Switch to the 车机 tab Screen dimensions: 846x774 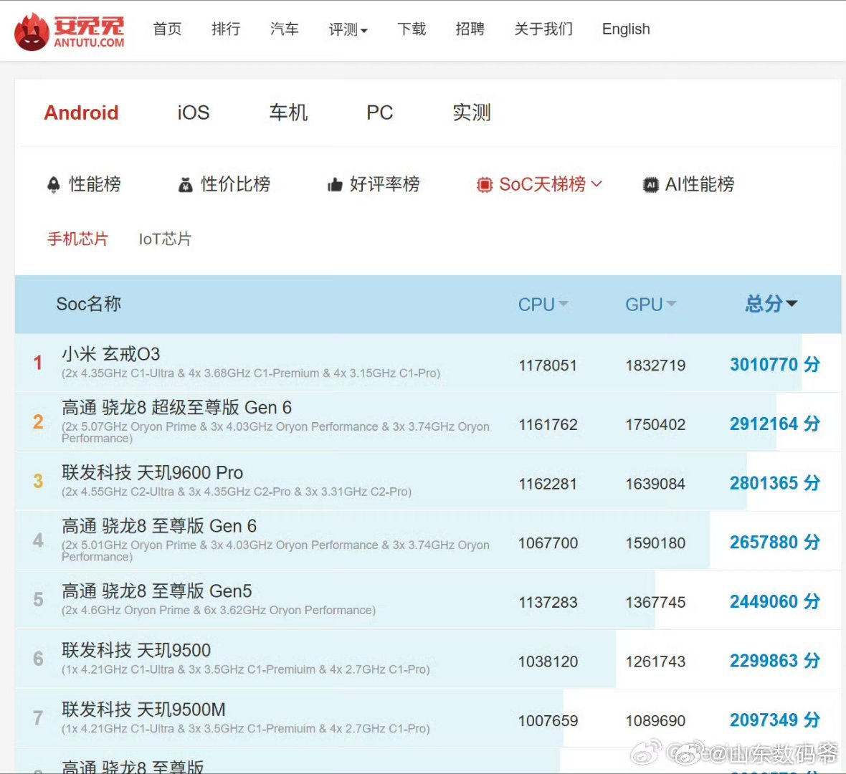[288, 113]
